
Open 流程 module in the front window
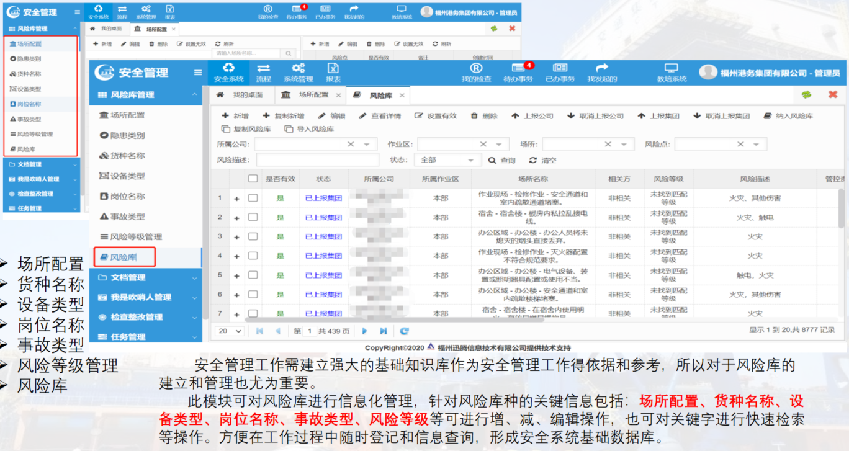tap(264, 72)
